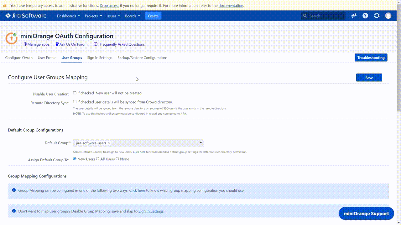Click the search magnifier icon
Screen dimensions: 401x225
305,16
